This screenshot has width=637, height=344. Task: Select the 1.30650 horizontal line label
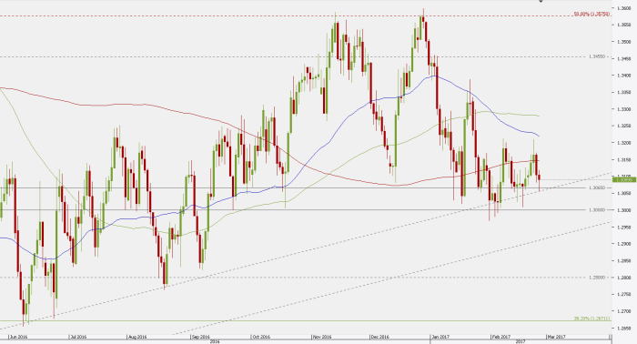tap(596, 188)
